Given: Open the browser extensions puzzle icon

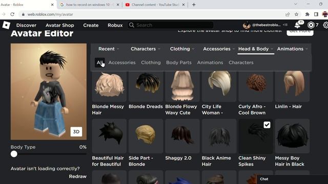Looking at the screenshot, I should [307, 14].
